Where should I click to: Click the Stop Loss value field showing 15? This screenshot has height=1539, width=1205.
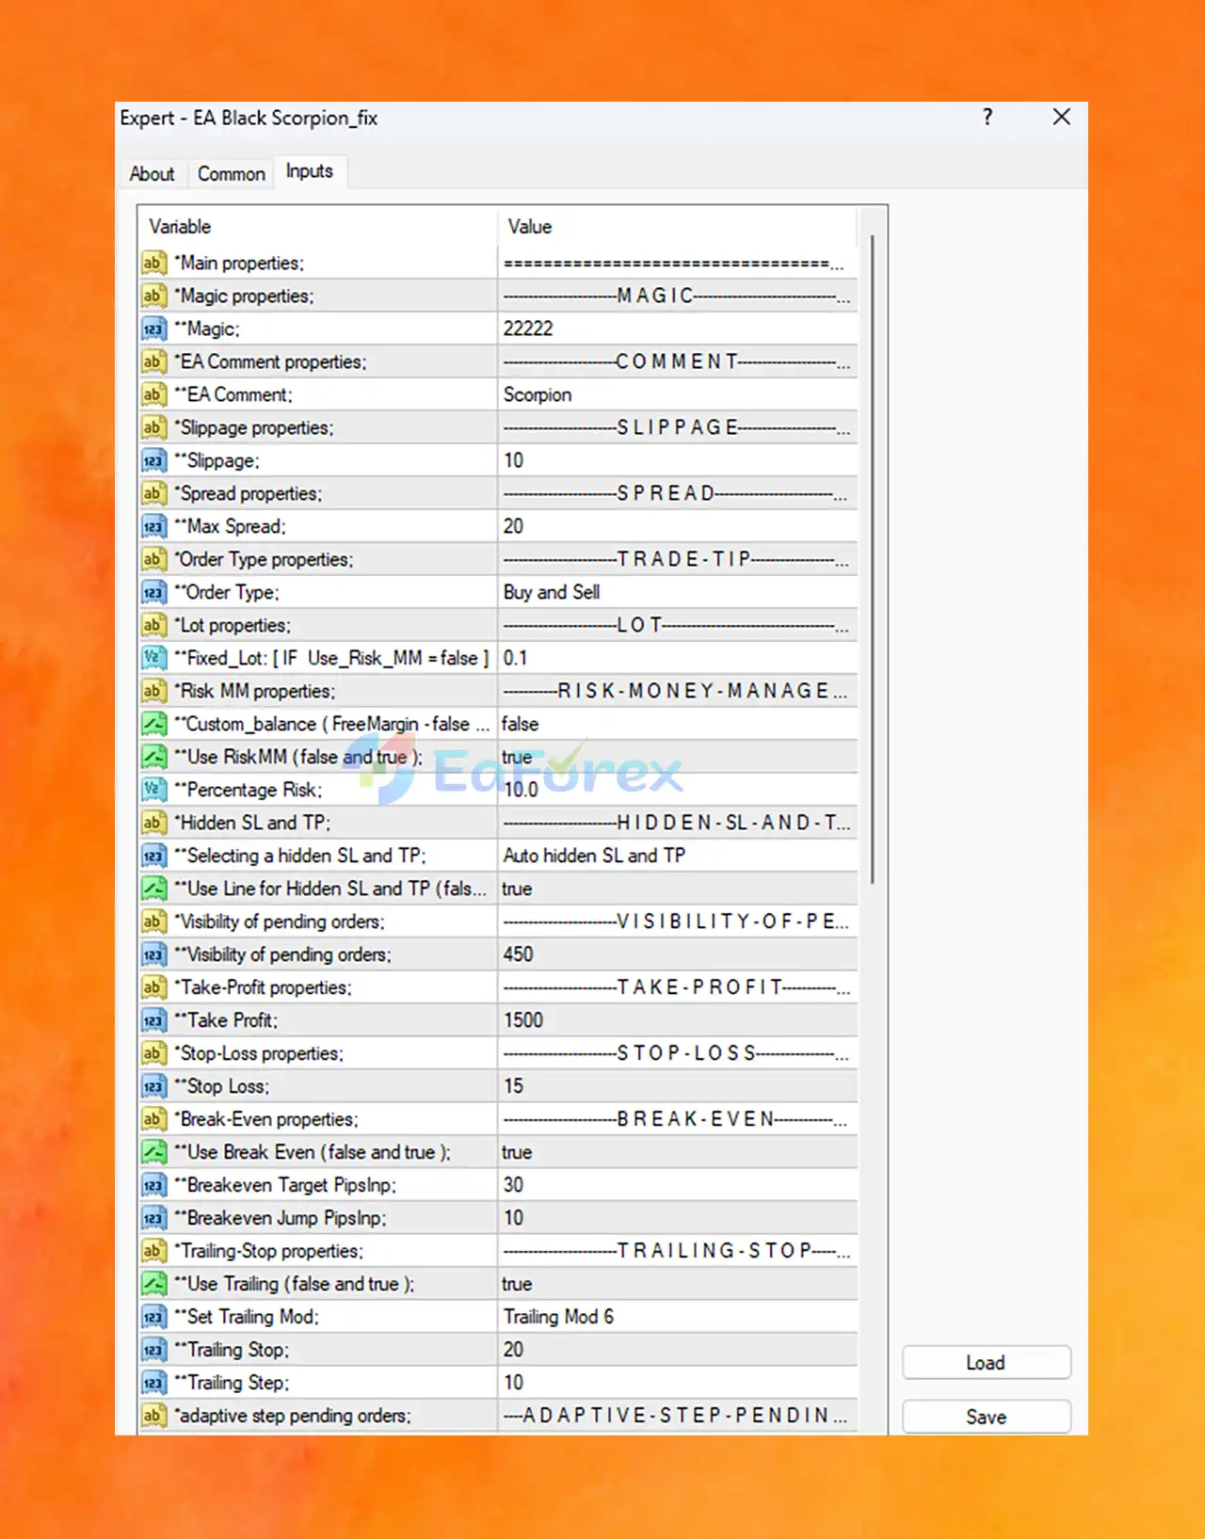[677, 1086]
